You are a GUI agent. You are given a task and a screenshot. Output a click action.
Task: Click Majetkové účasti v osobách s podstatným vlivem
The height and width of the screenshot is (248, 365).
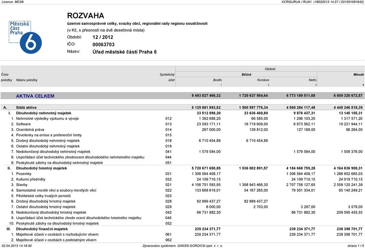56,240
